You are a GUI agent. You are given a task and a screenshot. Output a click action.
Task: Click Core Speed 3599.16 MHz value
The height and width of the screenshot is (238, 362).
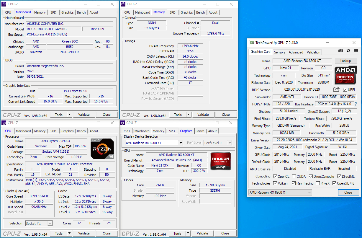click(39, 196)
